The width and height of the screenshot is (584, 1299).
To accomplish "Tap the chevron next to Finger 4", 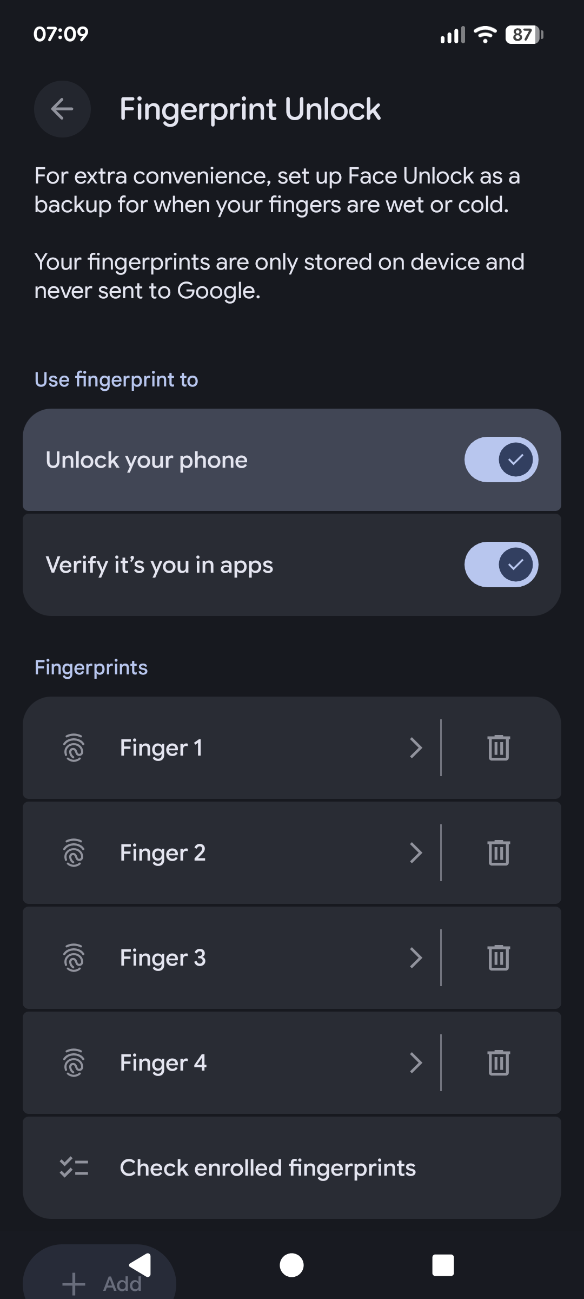I will click(x=415, y=1063).
